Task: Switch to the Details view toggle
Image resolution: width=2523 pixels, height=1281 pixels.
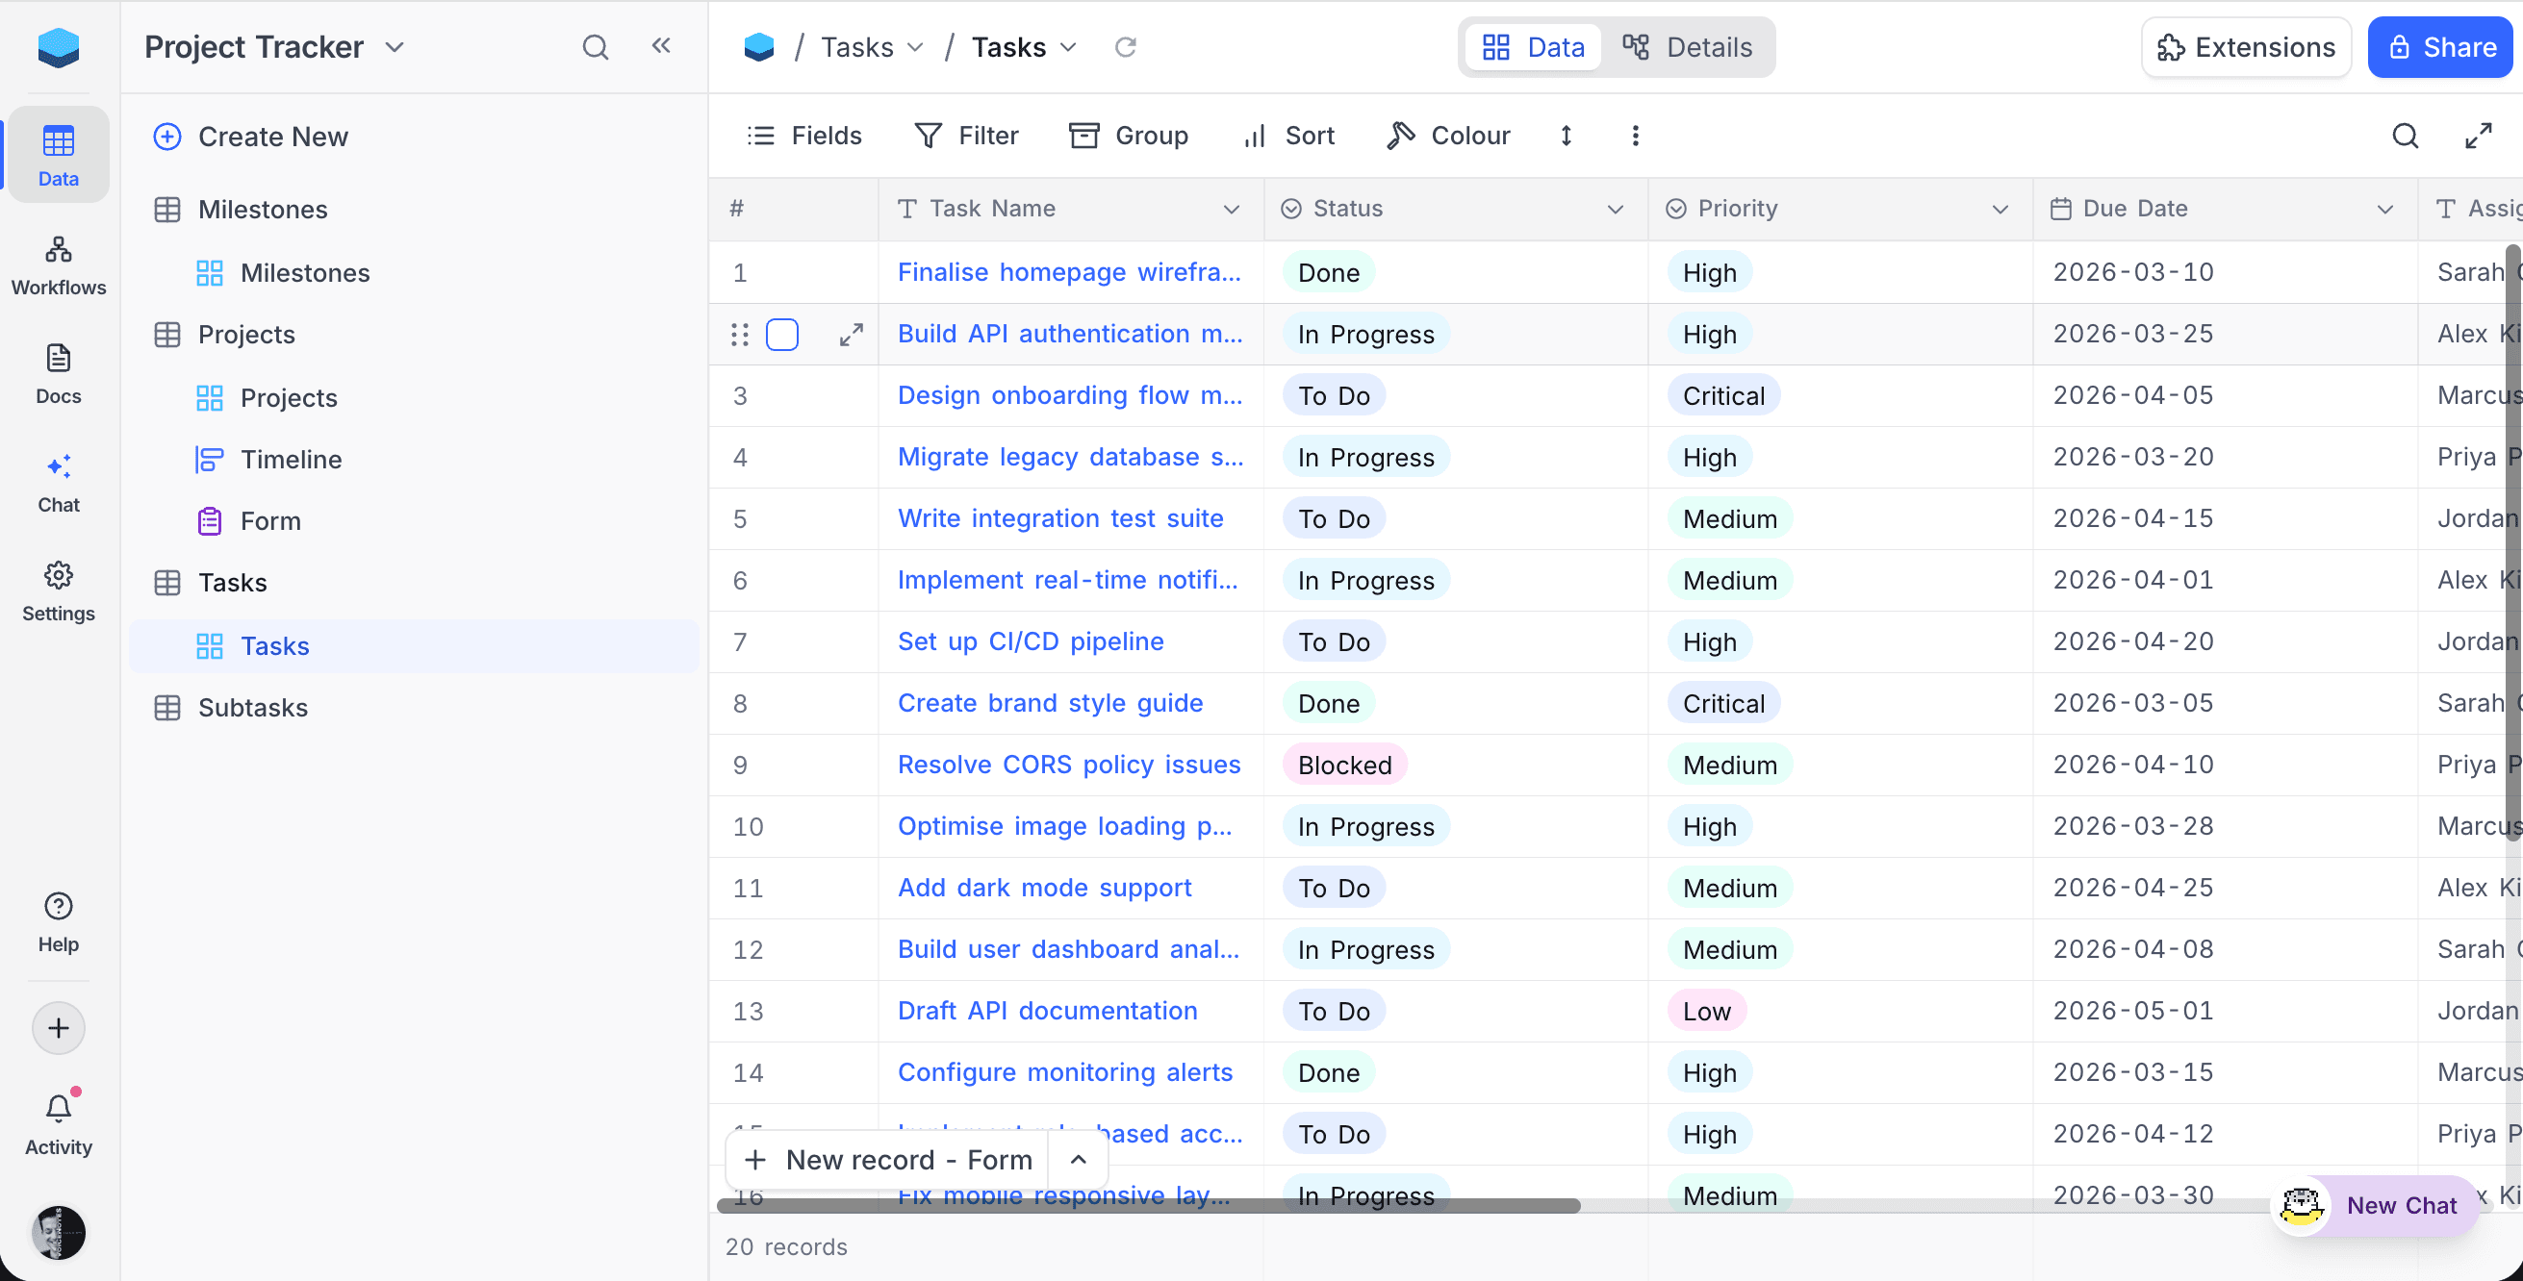Action: (x=1688, y=47)
